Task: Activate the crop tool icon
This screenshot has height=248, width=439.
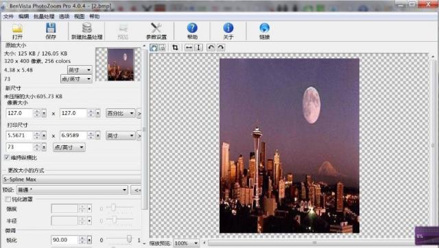Action: tap(176, 47)
